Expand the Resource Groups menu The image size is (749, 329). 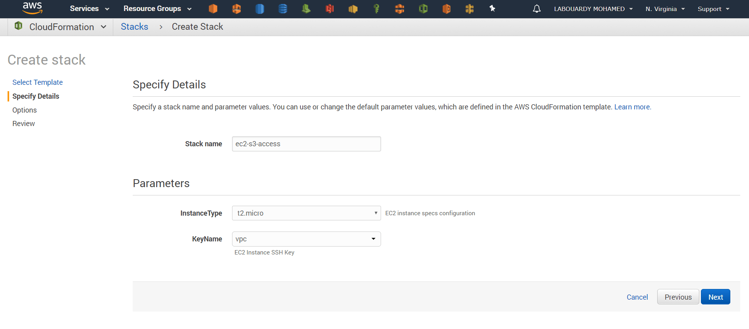157,9
